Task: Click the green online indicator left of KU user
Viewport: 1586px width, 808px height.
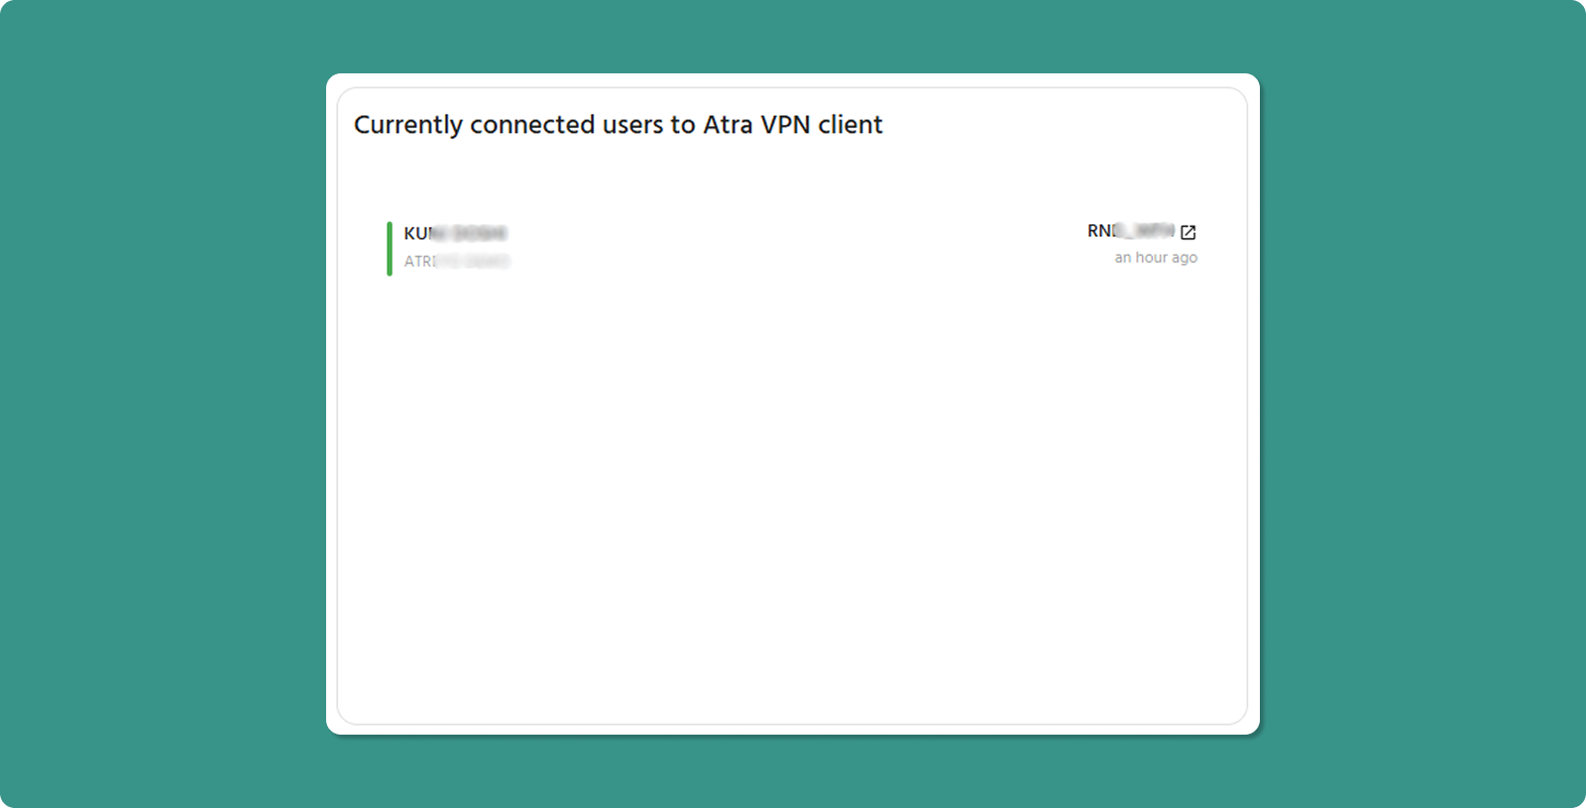Action: [x=390, y=248]
